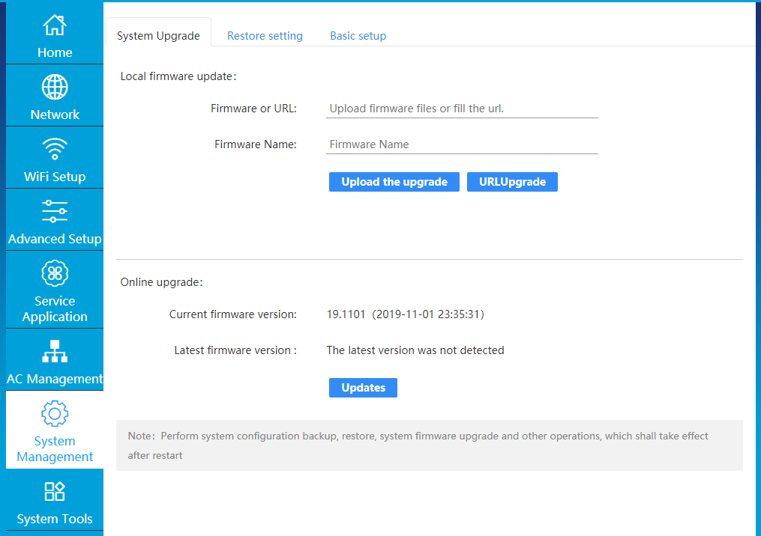
Task: Select the WiFi Setup signal icon
Action: 55,149
